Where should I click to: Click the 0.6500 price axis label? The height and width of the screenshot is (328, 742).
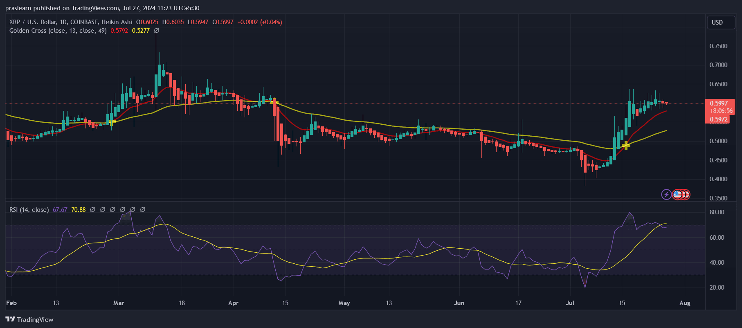coord(718,84)
